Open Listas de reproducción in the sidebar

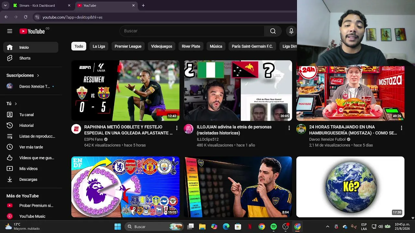(x=31, y=136)
